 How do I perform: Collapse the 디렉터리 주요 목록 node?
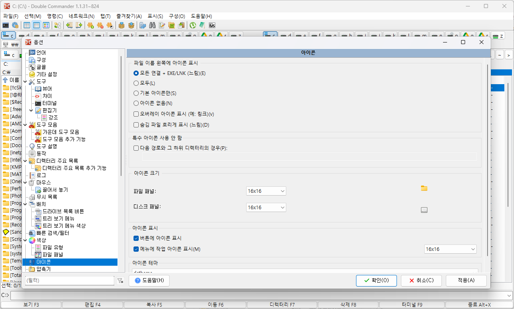[x=25, y=161]
